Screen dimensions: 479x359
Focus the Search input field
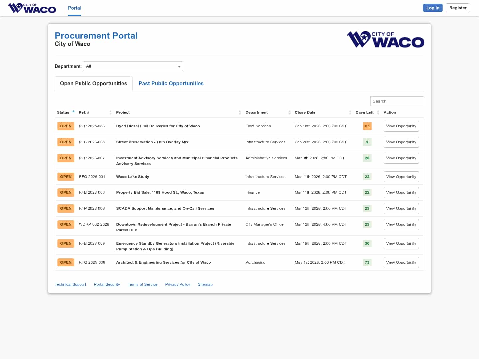click(x=397, y=101)
